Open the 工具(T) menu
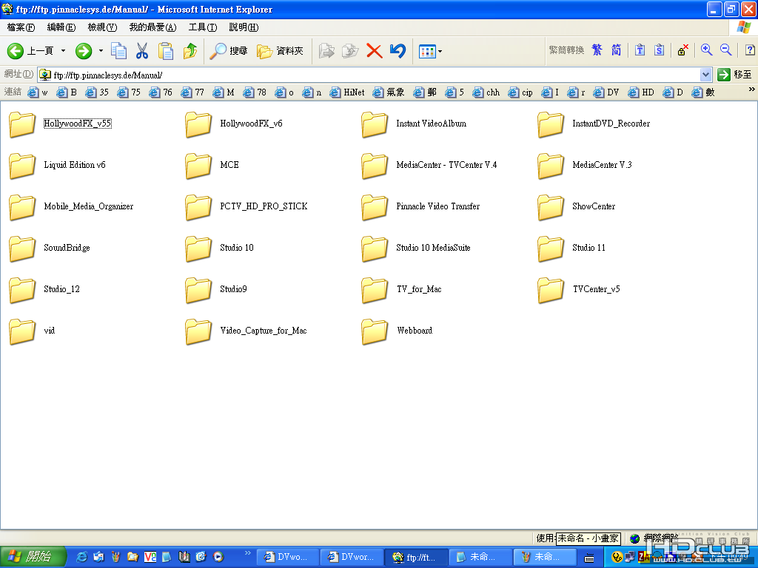Screen dimensions: 758x568 click(203, 27)
